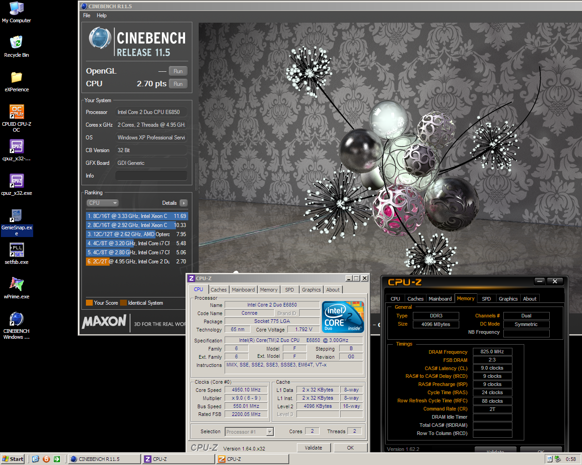The height and width of the screenshot is (465, 582).
Task: Minimize the dark CPU-Z window
Action: 540,282
